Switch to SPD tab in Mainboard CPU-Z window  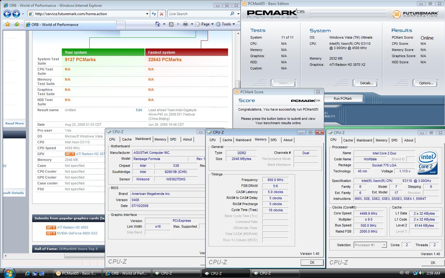[x=173, y=139]
